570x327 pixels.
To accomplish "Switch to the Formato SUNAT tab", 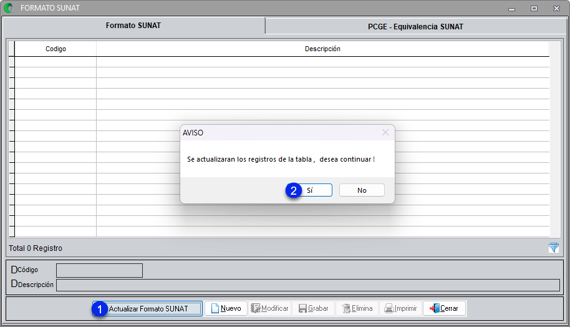I will tap(133, 26).
